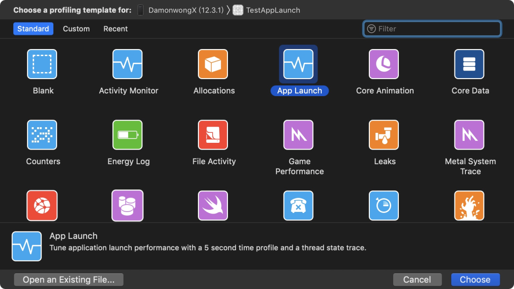Image resolution: width=514 pixels, height=289 pixels.
Task: Click the Energy Log label
Action: tap(128, 161)
